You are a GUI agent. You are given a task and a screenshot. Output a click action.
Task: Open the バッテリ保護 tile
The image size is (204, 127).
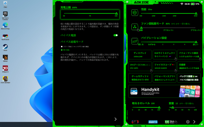point(189,78)
